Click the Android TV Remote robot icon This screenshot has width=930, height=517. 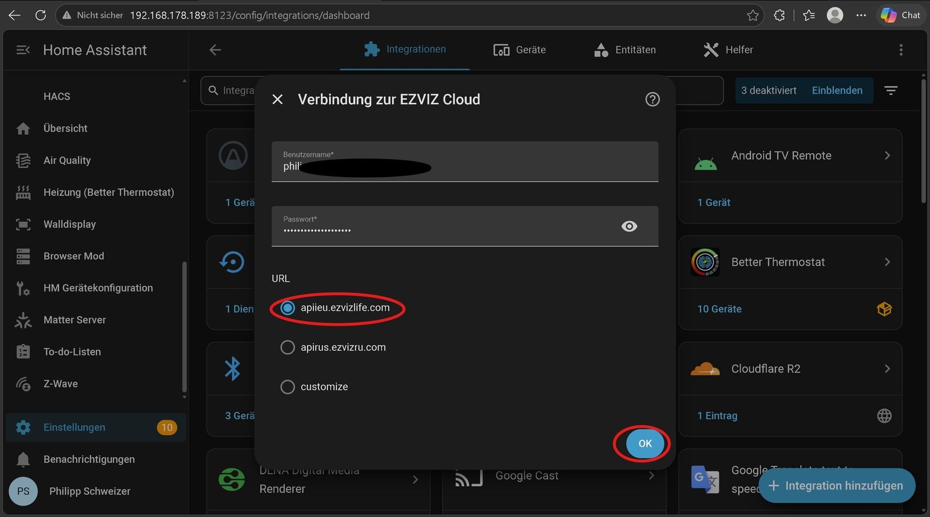[705, 164]
